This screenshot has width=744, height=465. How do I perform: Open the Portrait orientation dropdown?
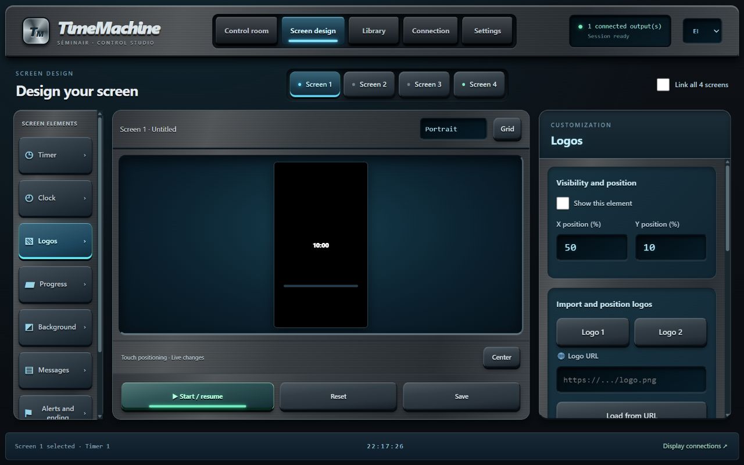pyautogui.click(x=453, y=129)
